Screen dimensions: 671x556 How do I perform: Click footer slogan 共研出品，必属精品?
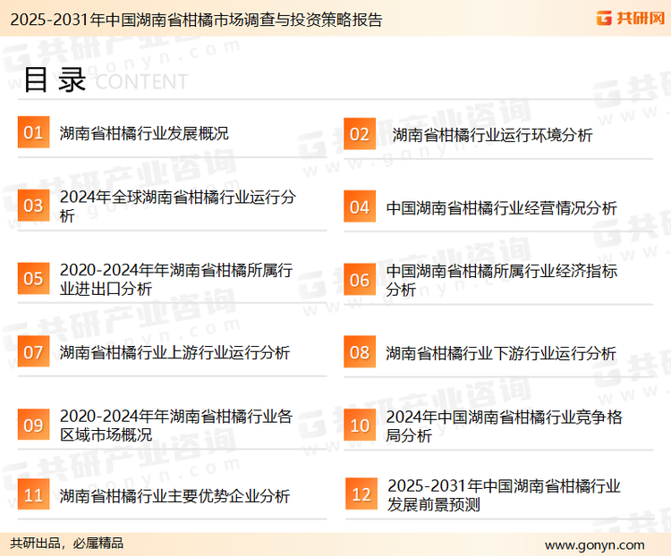pos(67,543)
